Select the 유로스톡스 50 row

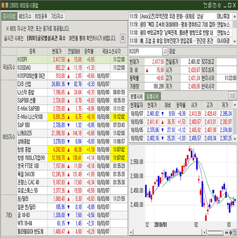click(x=72, y=191)
